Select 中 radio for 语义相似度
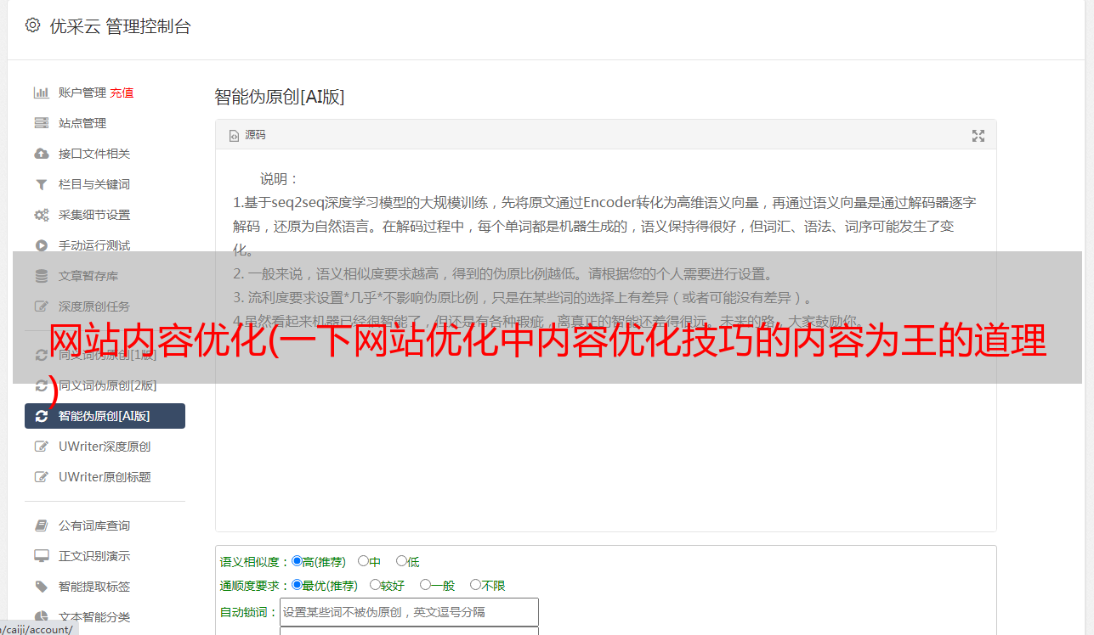This screenshot has height=635, width=1094. [363, 561]
